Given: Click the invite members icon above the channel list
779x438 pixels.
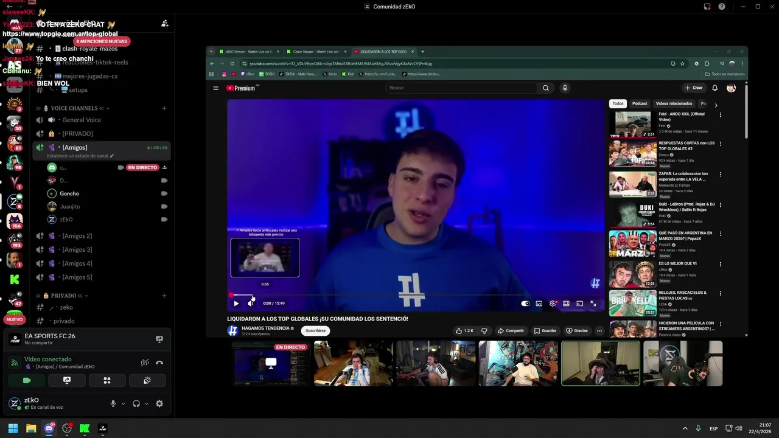Looking at the screenshot, I should (164, 24).
